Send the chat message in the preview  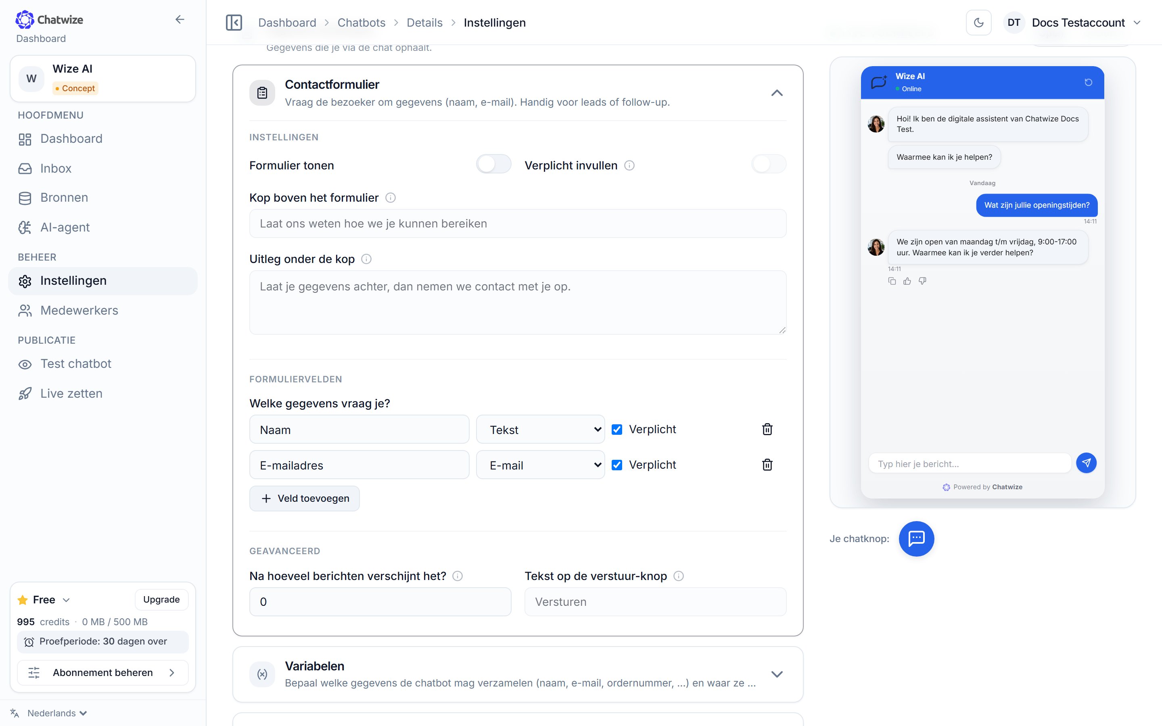[x=1086, y=463]
